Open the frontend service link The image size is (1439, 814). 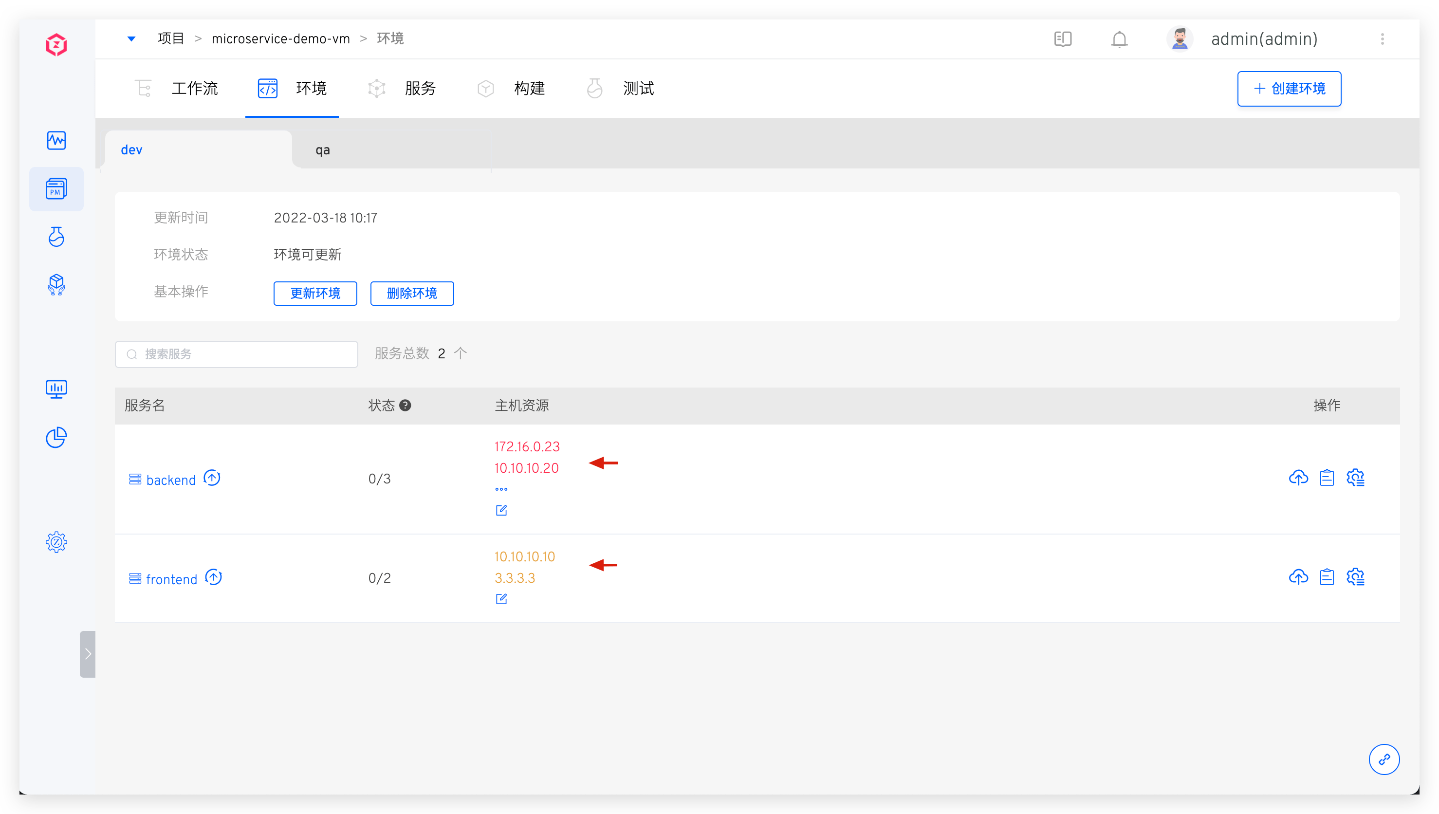click(x=171, y=579)
